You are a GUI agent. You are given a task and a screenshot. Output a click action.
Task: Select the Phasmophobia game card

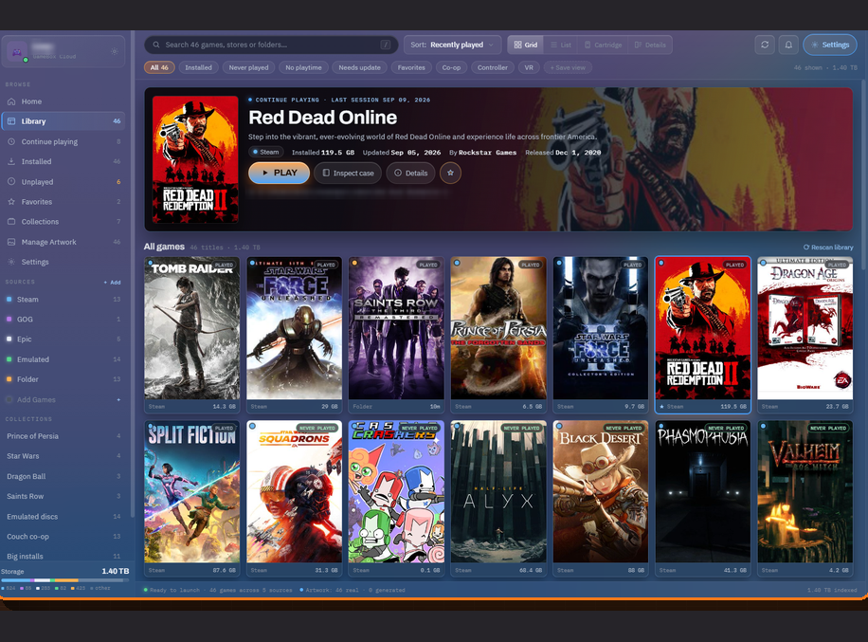(702, 499)
